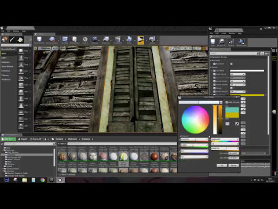Open the Add New dropdown
The width and height of the screenshot is (278, 209).
[9, 139]
